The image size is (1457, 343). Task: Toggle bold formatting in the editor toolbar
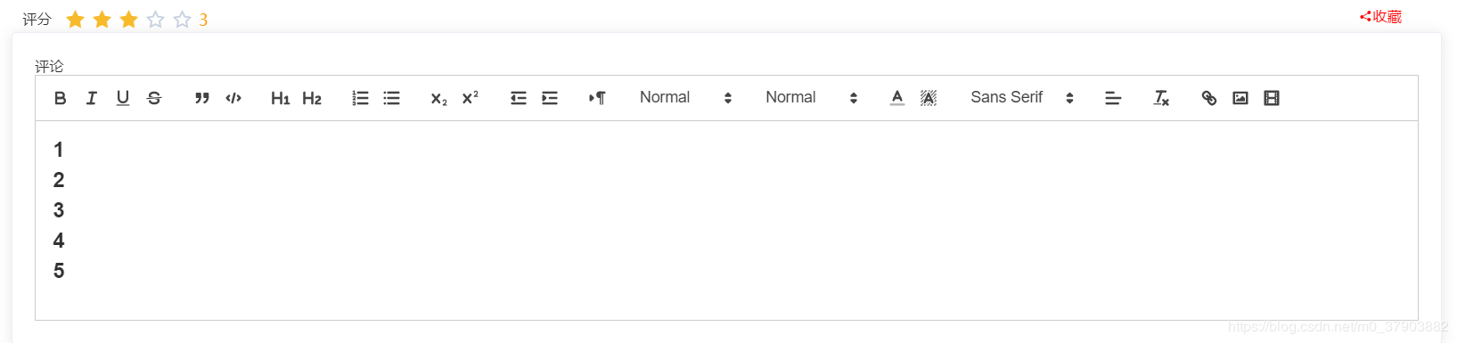pos(60,98)
